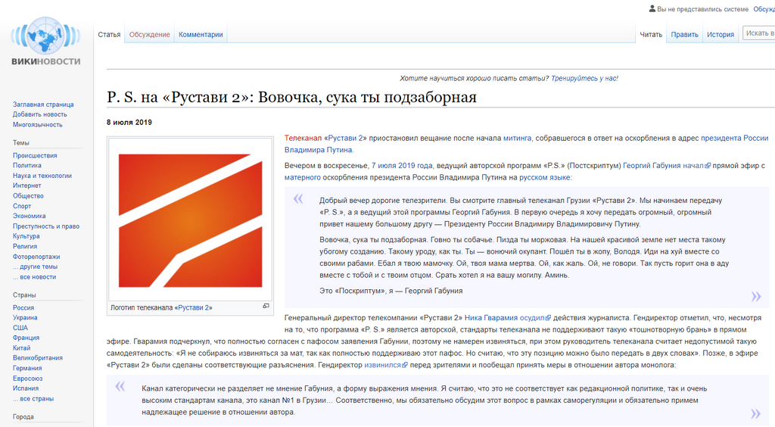Image resolution: width=775 pixels, height=427 pixels.
Task: Open Многоязычность sidebar link
Action: pyautogui.click(x=38, y=124)
